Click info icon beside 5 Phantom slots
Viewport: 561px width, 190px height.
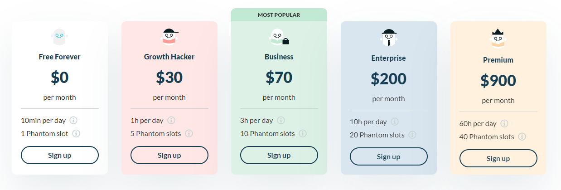coord(189,134)
